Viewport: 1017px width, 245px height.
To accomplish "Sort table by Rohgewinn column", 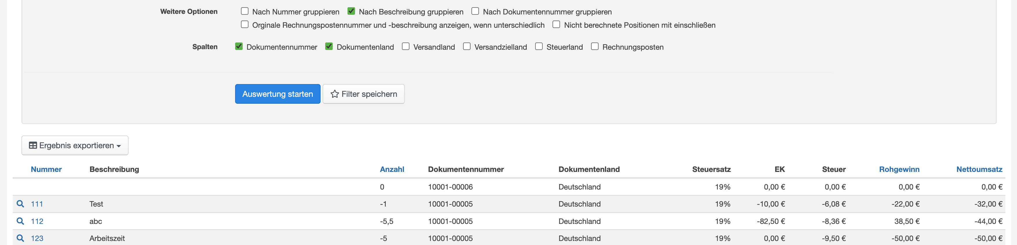I will 899,169.
